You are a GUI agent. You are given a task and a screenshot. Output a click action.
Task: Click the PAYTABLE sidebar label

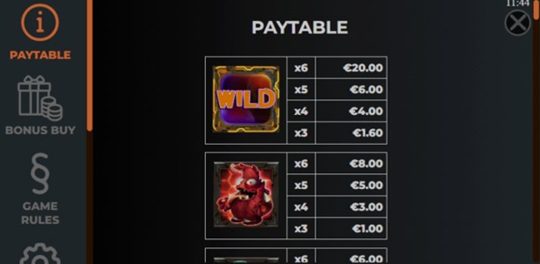pos(40,55)
